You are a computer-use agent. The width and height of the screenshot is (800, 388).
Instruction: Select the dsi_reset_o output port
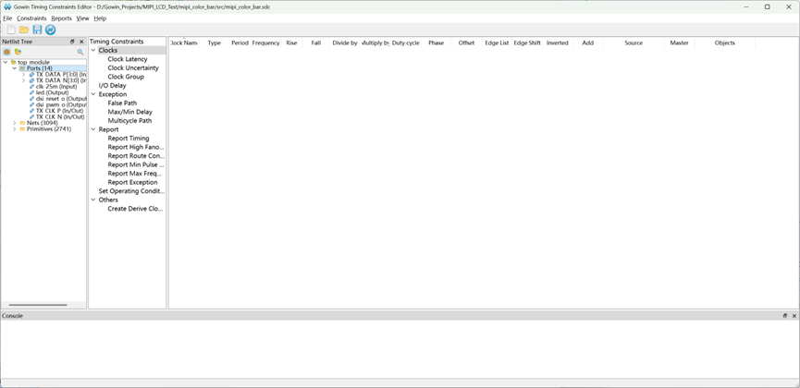(x=61, y=99)
